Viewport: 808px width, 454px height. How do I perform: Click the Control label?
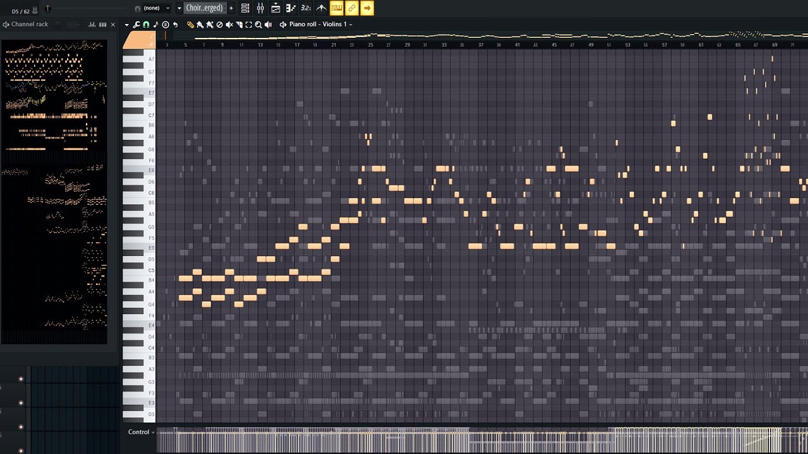coord(138,433)
